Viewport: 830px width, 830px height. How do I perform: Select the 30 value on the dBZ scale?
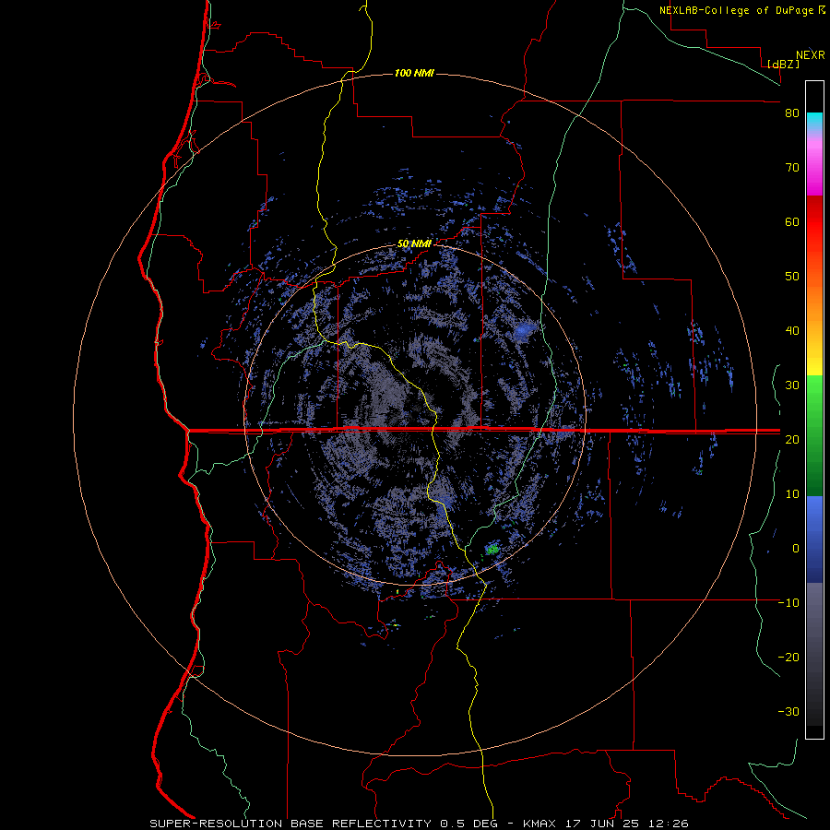pyautogui.click(x=792, y=385)
